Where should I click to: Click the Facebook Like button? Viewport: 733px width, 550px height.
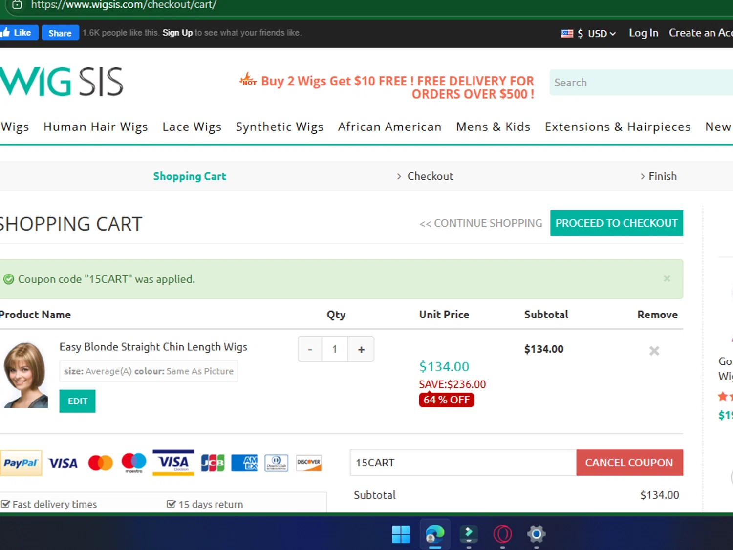coord(19,33)
